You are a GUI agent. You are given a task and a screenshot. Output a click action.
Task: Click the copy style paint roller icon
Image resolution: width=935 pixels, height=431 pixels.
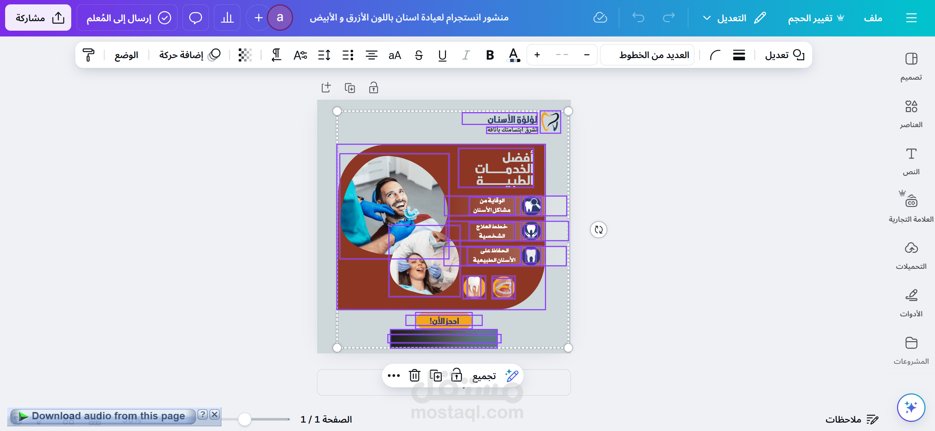click(x=88, y=55)
